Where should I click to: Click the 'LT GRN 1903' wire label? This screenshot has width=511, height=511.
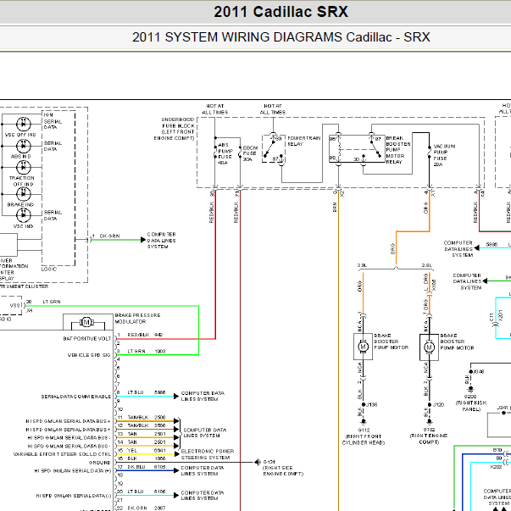(x=147, y=352)
